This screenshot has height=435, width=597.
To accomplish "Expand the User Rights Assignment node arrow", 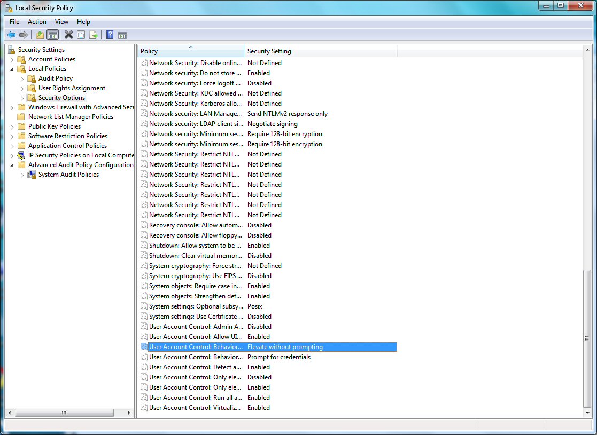I will 22,89.
